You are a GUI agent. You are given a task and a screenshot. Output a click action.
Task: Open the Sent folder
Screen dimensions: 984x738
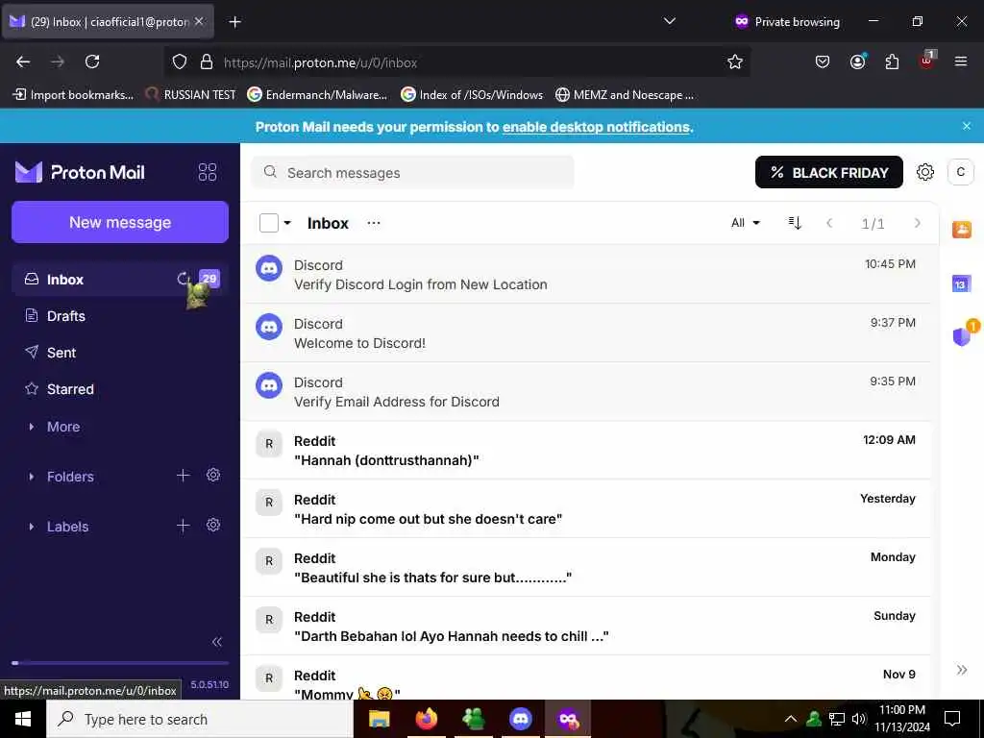[x=119, y=352]
